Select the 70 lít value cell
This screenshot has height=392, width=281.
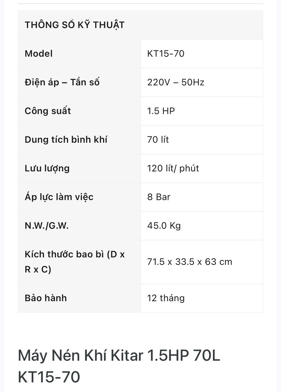click(x=158, y=140)
